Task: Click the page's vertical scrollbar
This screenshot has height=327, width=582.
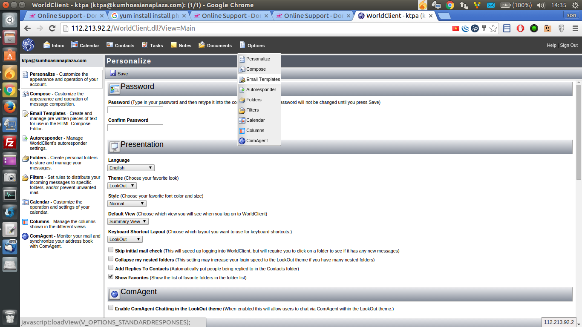Action: click(x=579, y=132)
